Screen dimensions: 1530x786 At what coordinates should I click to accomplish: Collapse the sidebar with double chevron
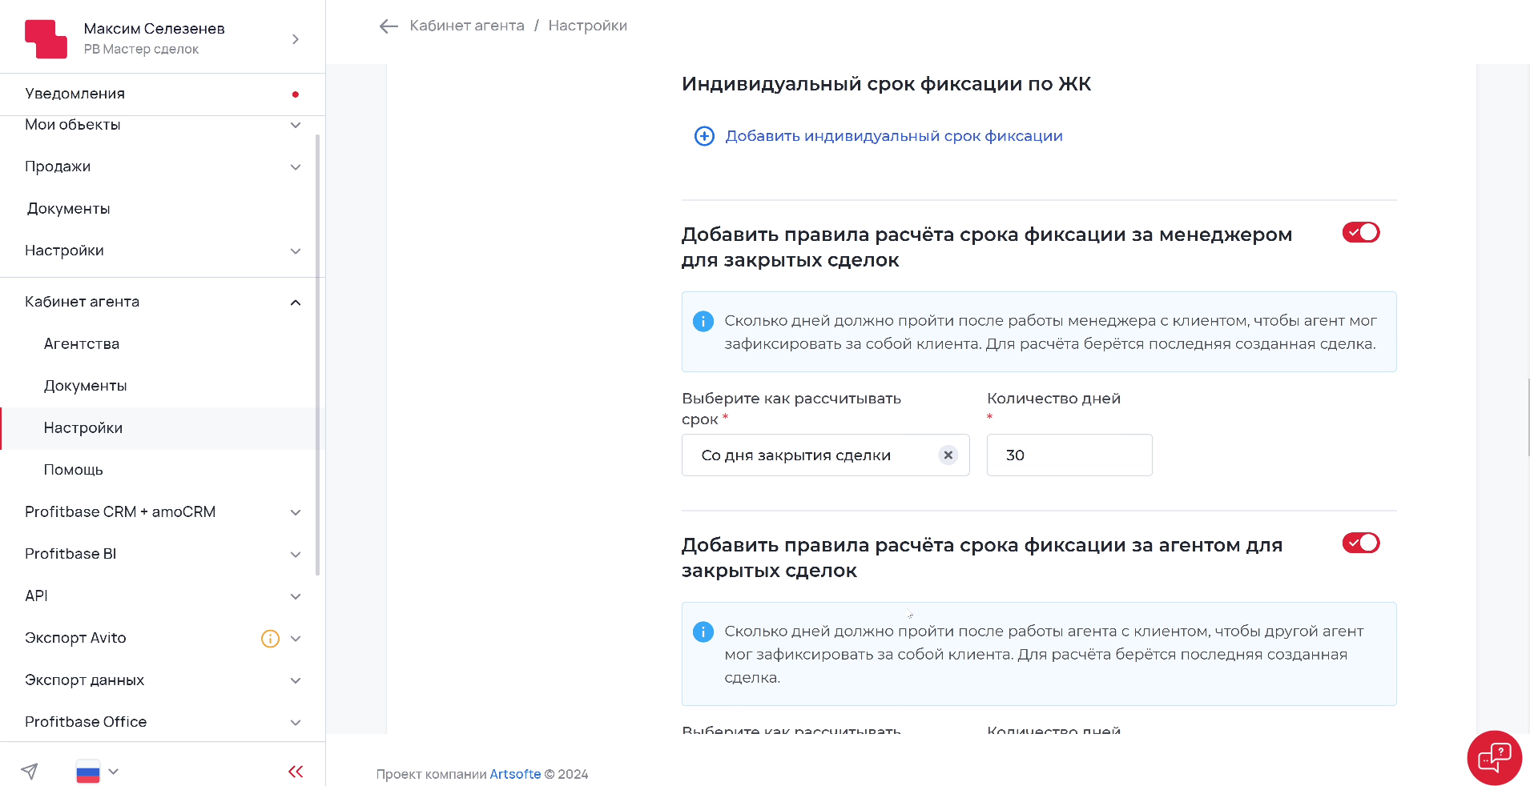click(296, 772)
